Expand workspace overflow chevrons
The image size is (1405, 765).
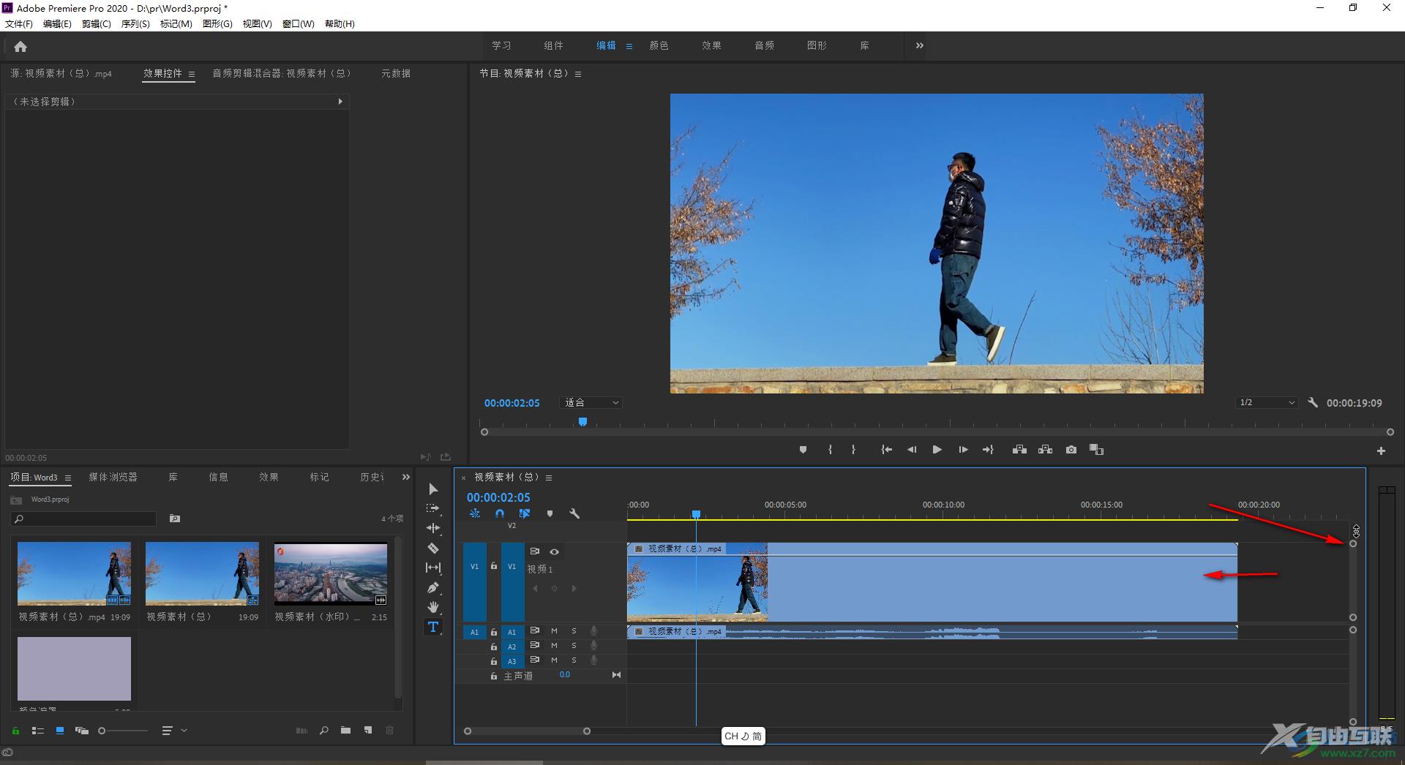920,45
